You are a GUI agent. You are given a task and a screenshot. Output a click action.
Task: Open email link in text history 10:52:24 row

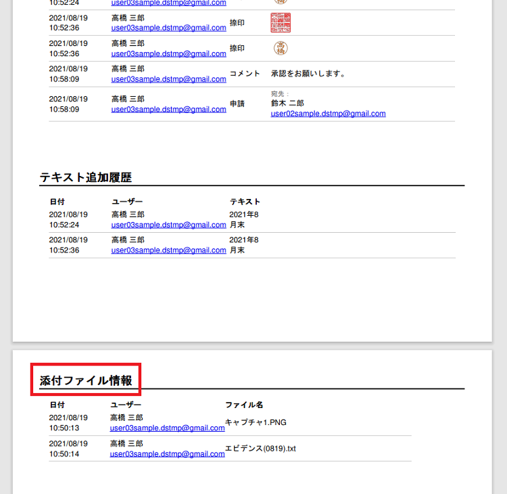(168, 225)
